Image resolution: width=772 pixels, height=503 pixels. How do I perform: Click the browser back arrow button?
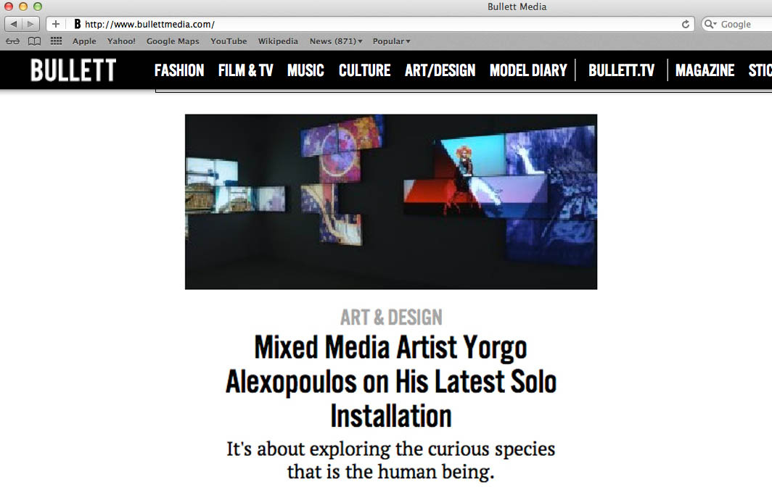(x=13, y=24)
